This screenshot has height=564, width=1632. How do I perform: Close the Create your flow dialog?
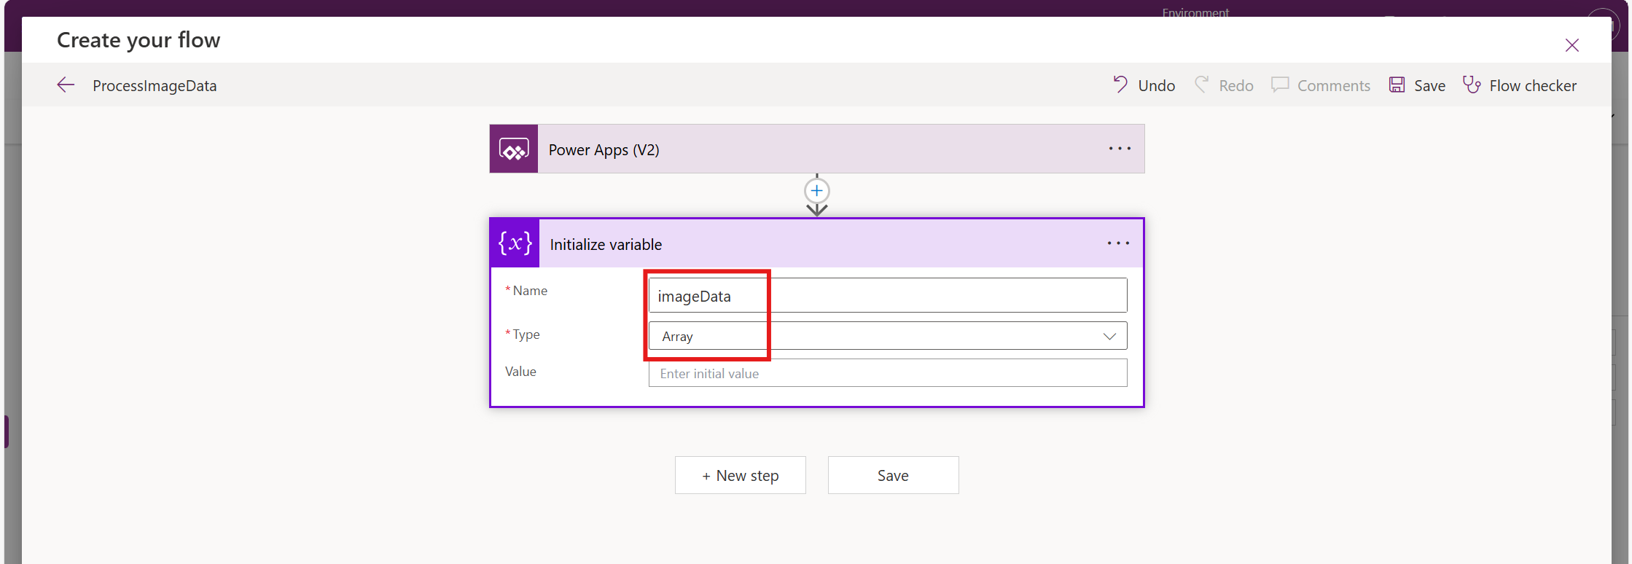click(x=1572, y=45)
